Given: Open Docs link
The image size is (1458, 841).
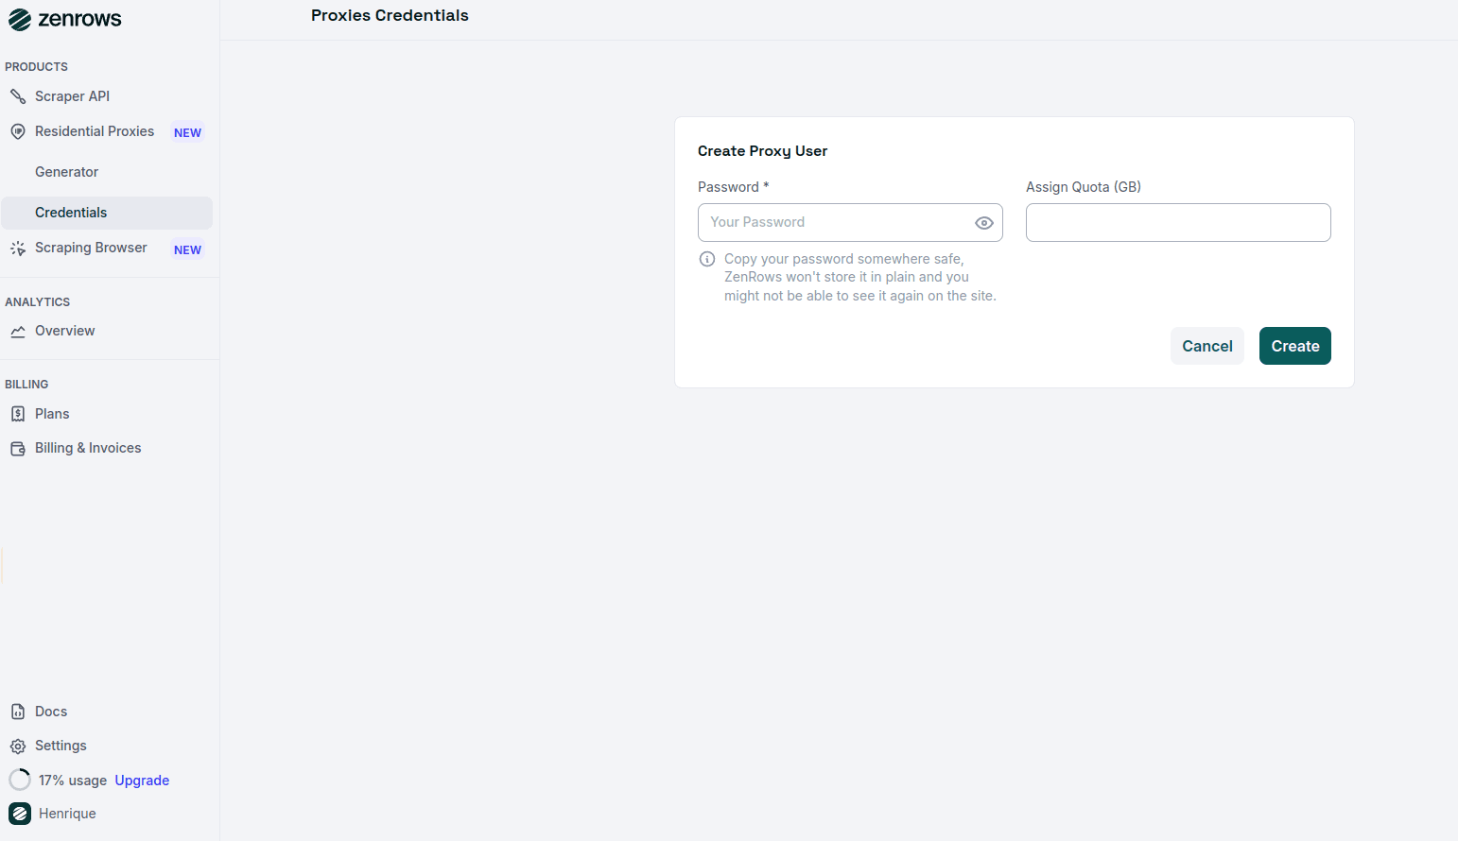Looking at the screenshot, I should click(x=51, y=712).
